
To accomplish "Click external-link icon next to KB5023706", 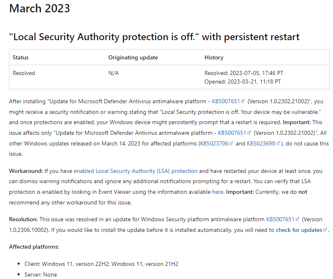I will pyautogui.click(x=231, y=143).
